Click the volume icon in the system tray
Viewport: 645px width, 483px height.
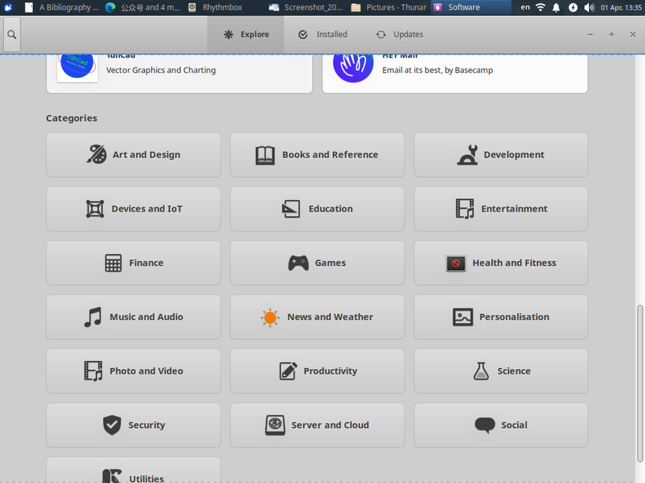589,7
